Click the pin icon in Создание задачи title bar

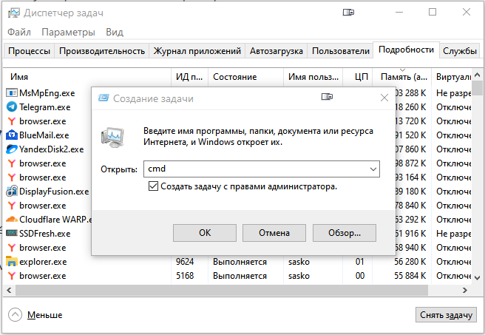(327, 97)
